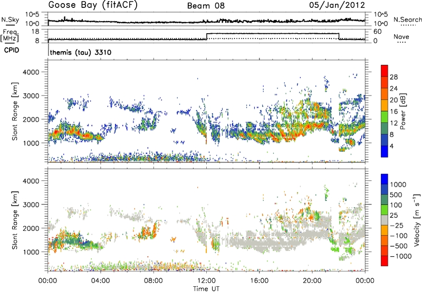Click the "-100" velocity colorbar label
The image size is (422, 292).
pos(399,236)
